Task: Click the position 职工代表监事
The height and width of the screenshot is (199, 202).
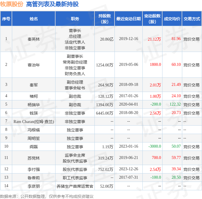Action: point(75,178)
